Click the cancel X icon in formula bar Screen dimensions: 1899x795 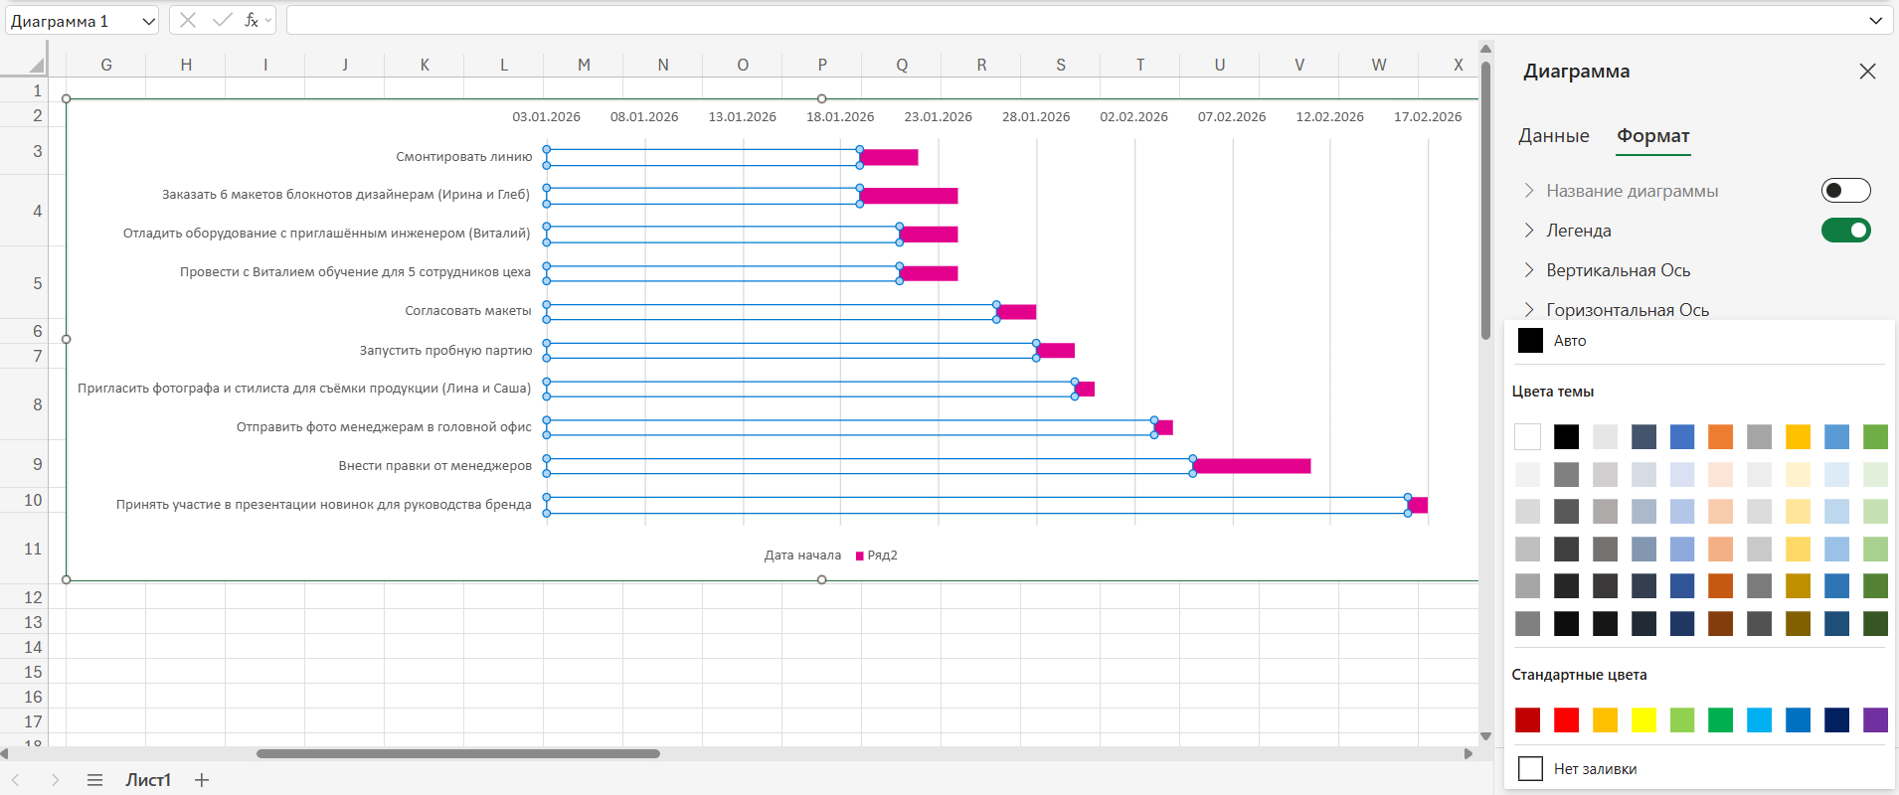(x=188, y=20)
